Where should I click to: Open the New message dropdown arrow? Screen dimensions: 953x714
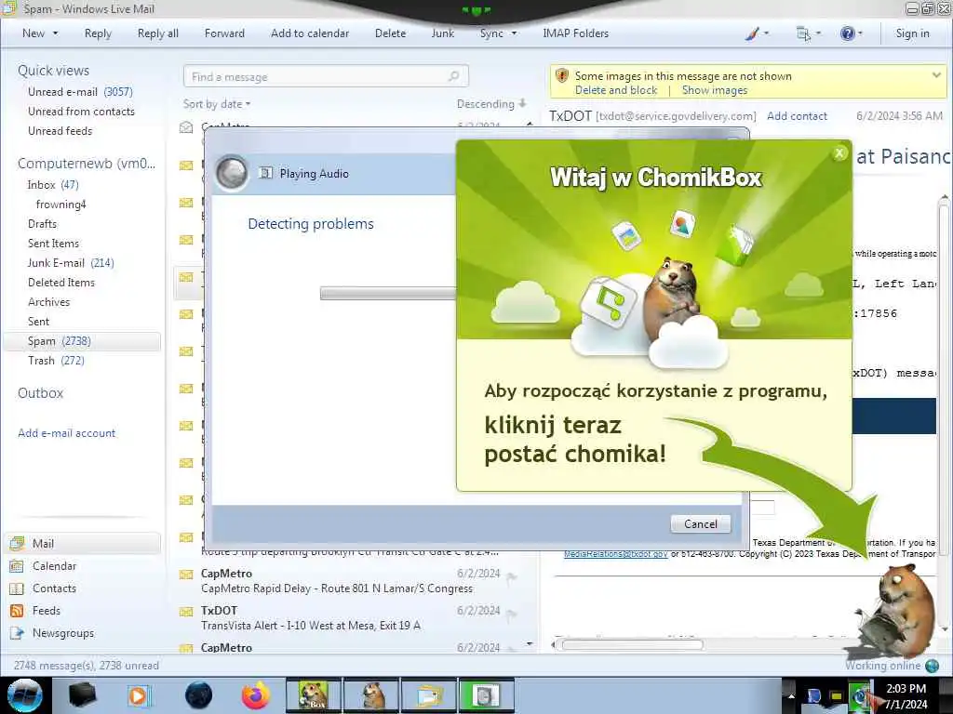pyautogui.click(x=55, y=33)
